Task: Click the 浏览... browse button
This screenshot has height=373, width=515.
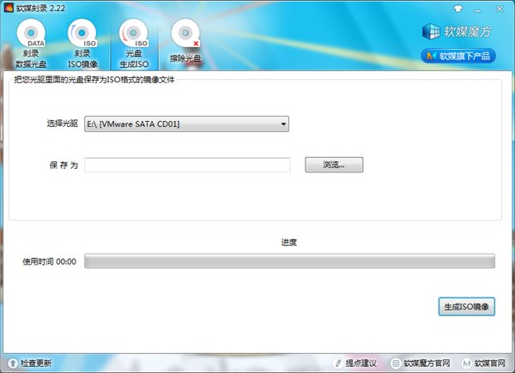Action: click(x=334, y=165)
